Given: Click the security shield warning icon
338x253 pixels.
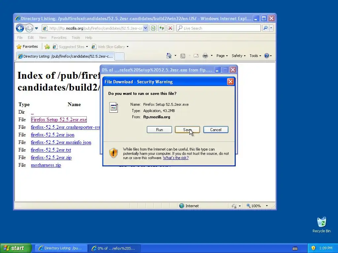Looking at the screenshot, I should point(114,153).
